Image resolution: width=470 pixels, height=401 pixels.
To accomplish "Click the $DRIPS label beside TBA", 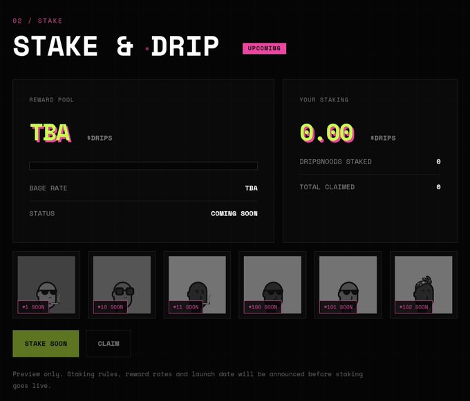I will (x=100, y=138).
